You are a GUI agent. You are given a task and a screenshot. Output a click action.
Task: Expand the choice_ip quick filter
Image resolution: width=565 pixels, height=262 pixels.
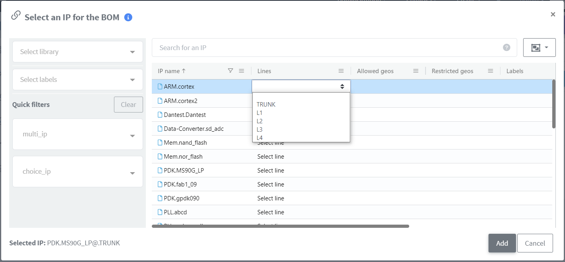click(x=78, y=172)
